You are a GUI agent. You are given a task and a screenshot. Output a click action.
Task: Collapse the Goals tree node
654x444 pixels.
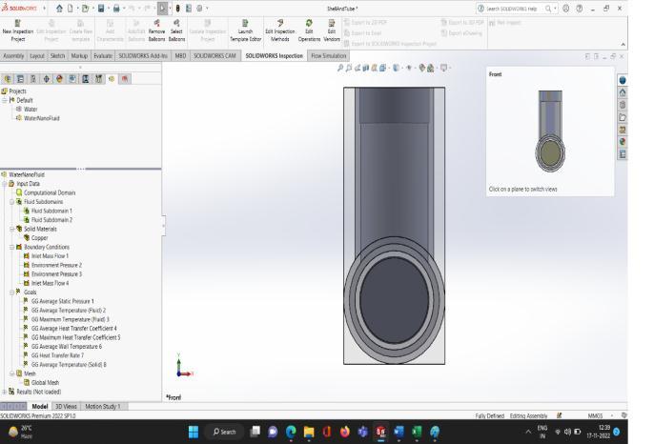pos(11,292)
